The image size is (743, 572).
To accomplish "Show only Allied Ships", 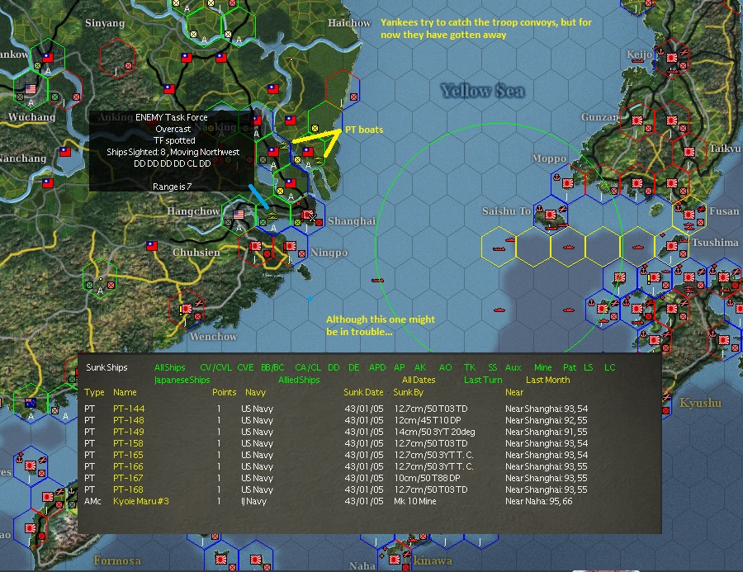I will point(299,380).
